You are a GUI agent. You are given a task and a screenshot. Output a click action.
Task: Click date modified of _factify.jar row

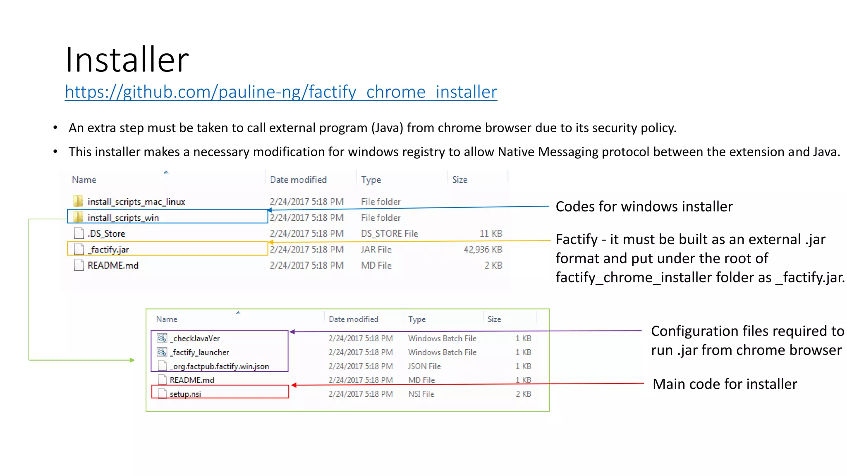(x=307, y=250)
